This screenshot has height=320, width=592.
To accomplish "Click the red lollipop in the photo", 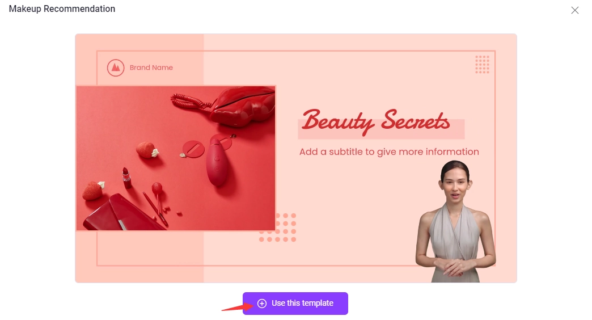I will click(x=158, y=197).
